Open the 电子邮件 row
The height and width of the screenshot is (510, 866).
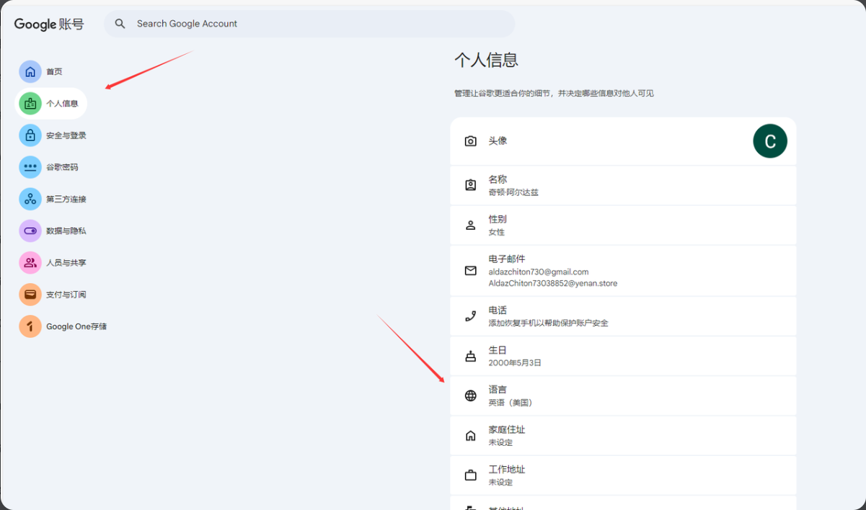pos(623,271)
